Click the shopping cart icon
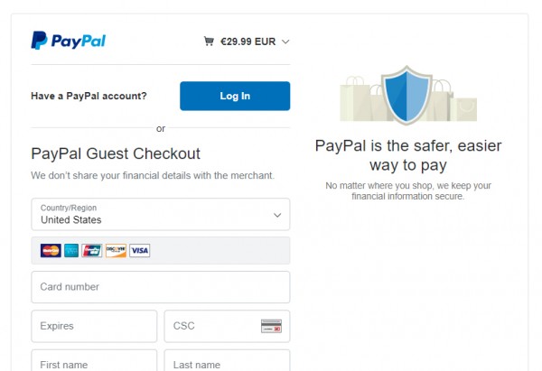The image size is (542, 371). coord(209,41)
